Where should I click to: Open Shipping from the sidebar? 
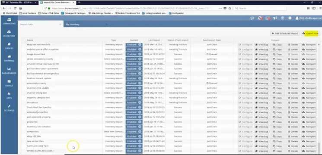pyautogui.click(x=9, y=59)
